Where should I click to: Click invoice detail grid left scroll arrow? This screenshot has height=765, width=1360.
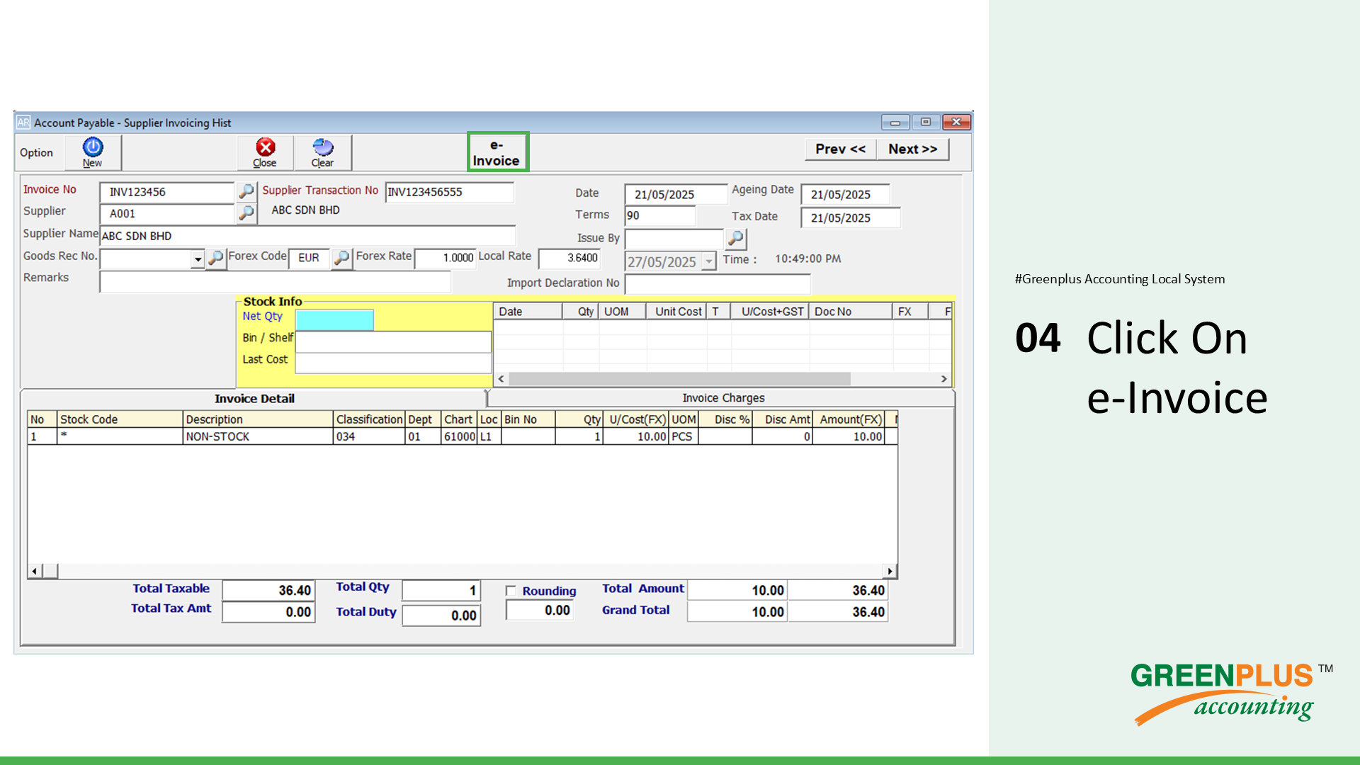(35, 571)
